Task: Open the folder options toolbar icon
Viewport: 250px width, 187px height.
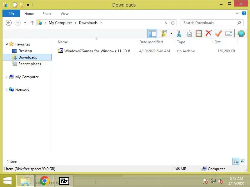Action: (164, 33)
